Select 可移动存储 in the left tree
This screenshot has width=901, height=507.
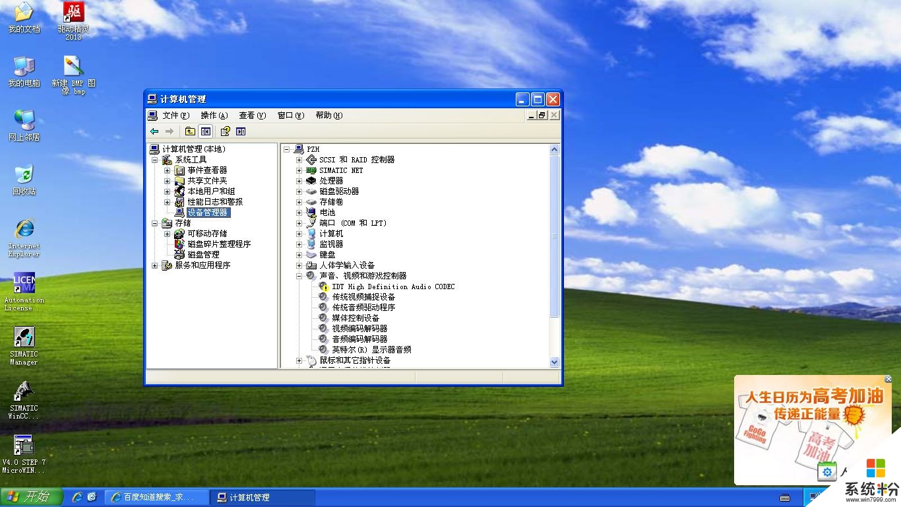(207, 234)
